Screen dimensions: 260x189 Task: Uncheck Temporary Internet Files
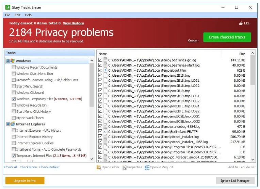[14, 156]
